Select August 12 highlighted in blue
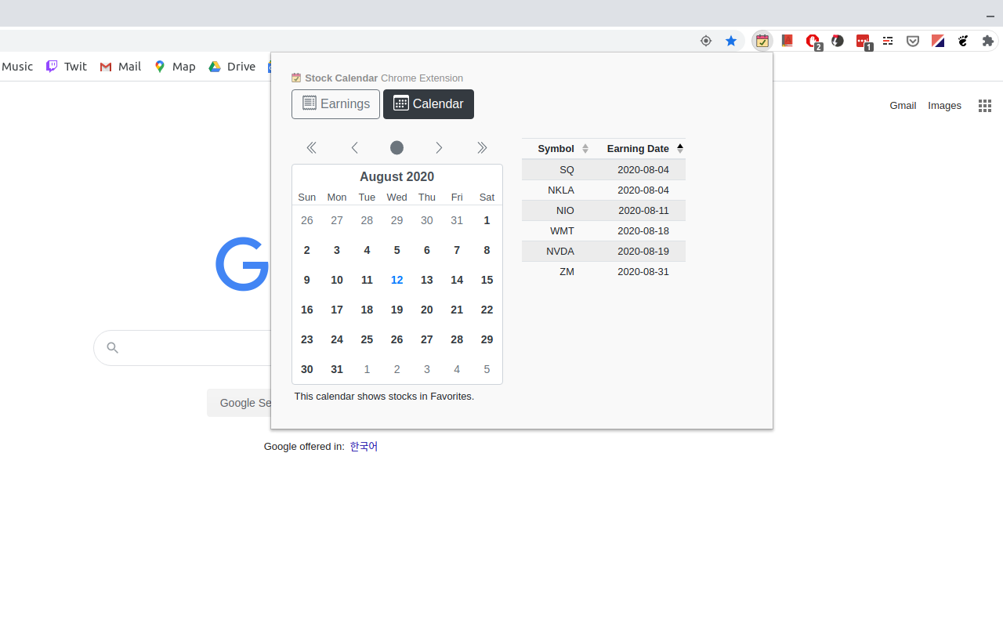The width and height of the screenshot is (1003, 627). [396, 280]
